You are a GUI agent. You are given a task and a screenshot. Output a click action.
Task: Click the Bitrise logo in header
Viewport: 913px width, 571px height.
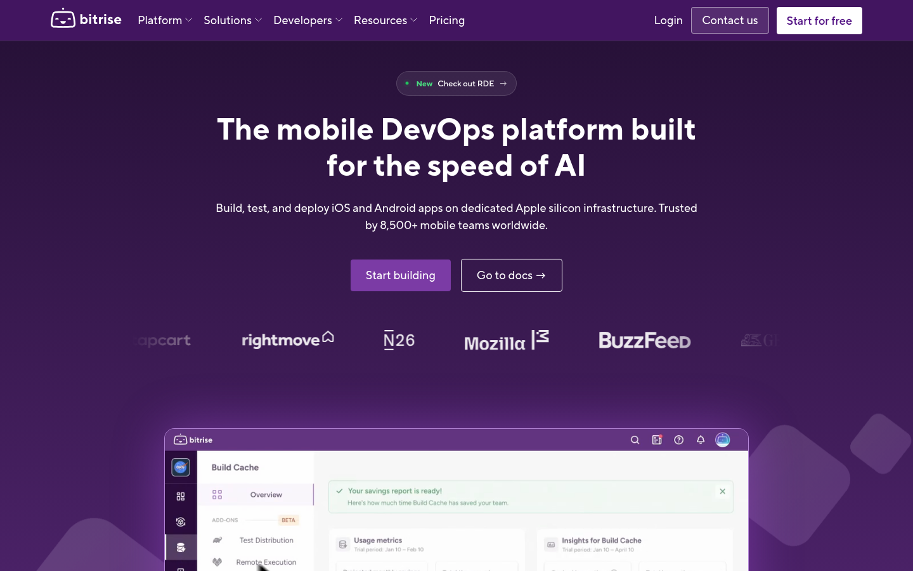[x=86, y=19]
